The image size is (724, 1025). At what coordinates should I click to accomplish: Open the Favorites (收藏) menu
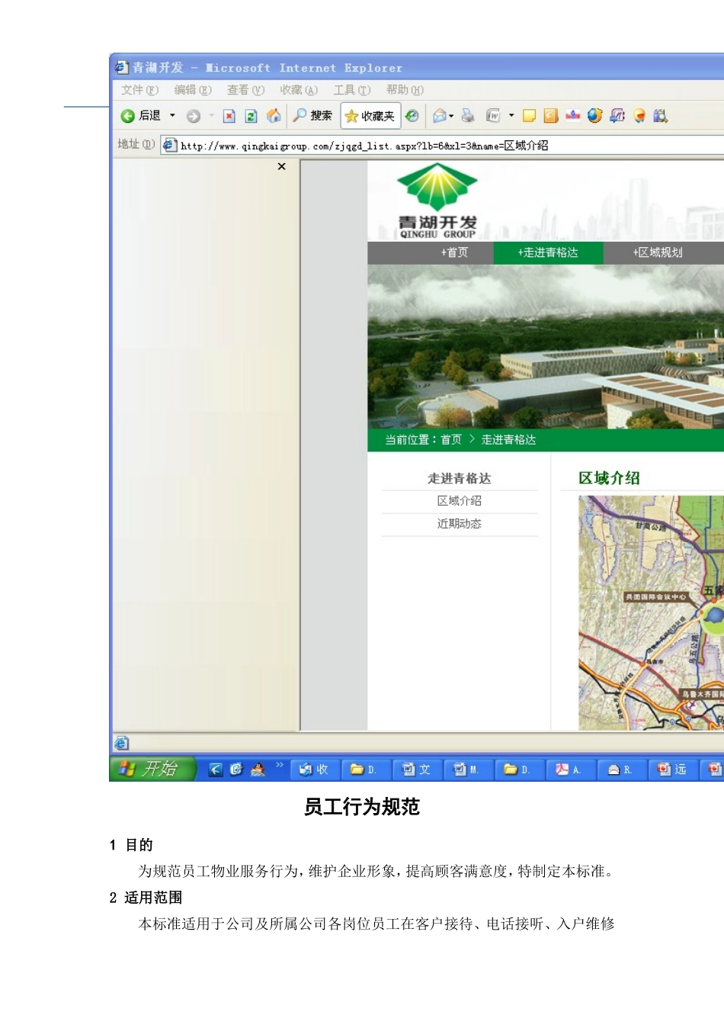point(299,90)
